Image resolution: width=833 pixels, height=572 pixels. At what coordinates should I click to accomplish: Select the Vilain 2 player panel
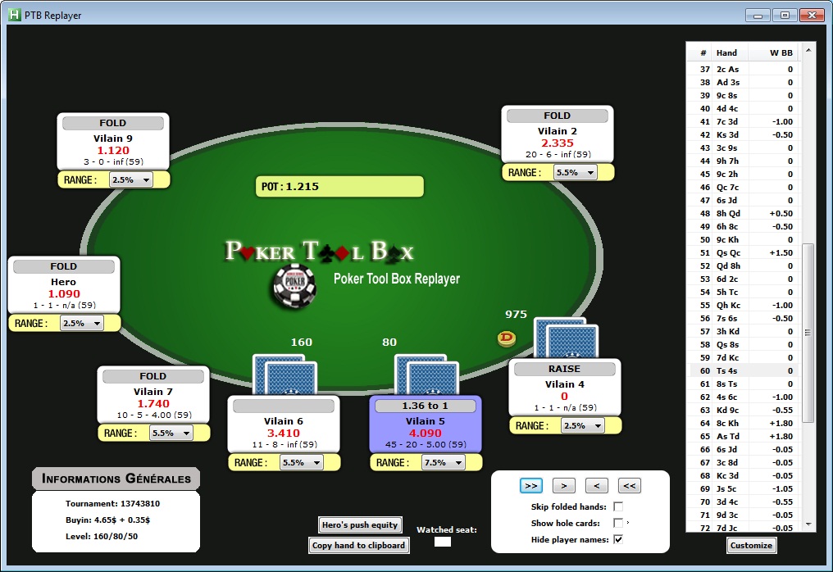point(558,134)
